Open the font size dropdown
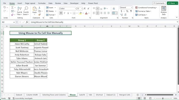 pos(82,9)
